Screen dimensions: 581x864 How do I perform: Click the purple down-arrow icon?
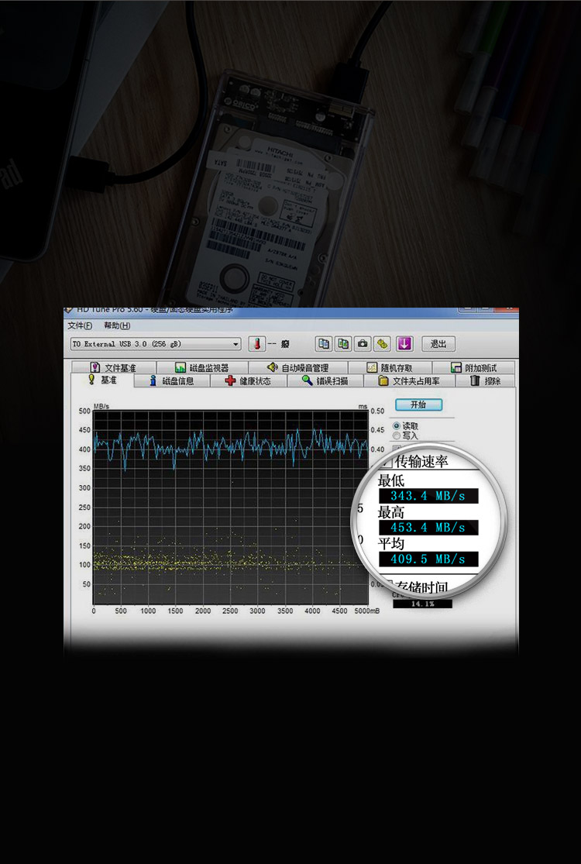coord(404,344)
